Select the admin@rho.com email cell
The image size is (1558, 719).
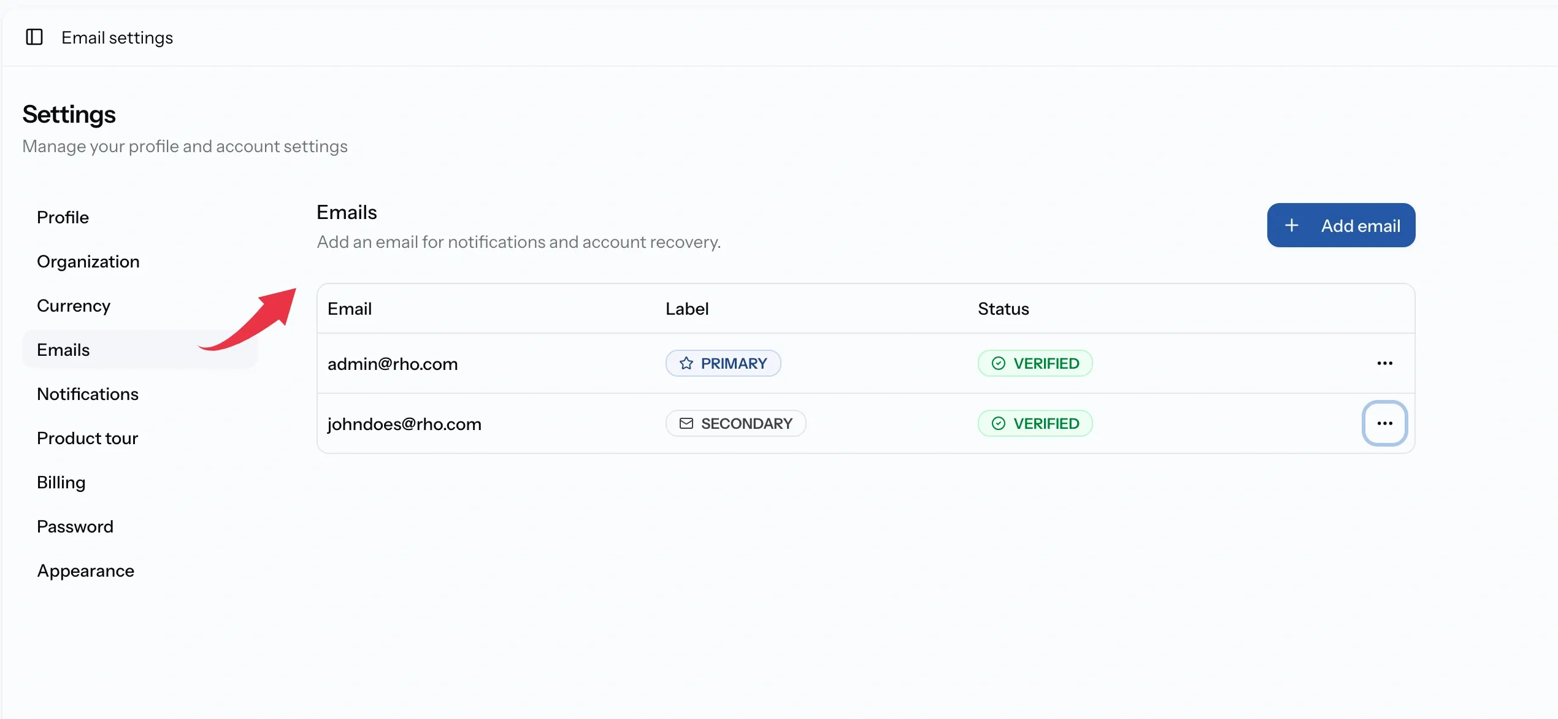393,364
